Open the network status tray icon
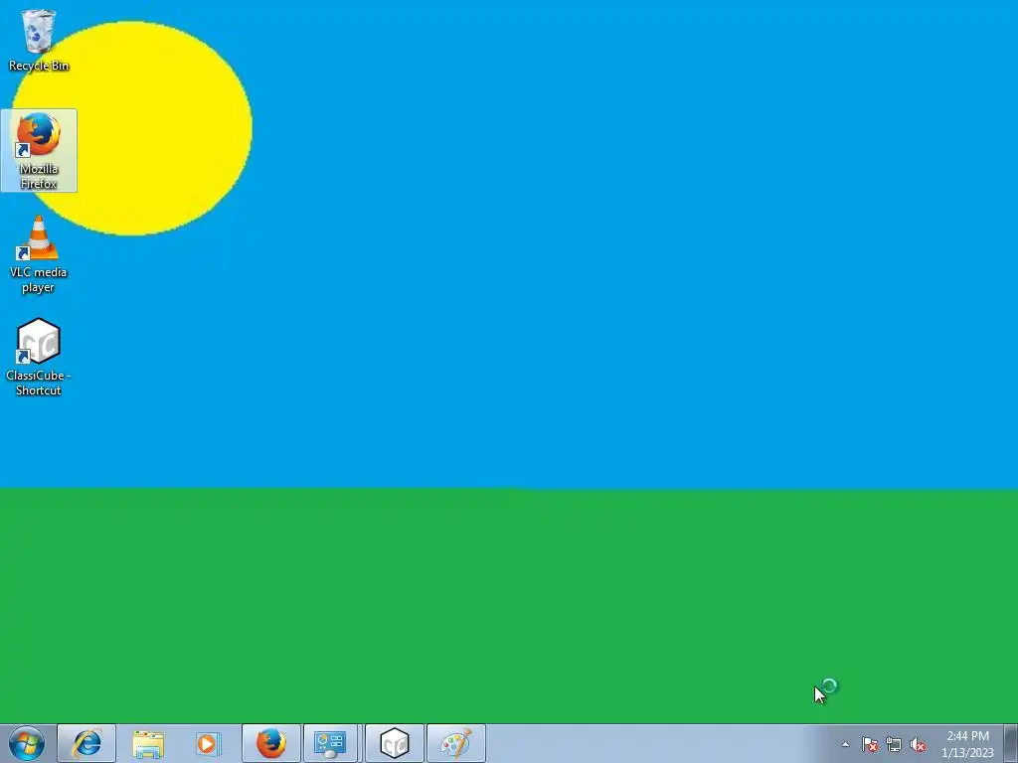 894,744
